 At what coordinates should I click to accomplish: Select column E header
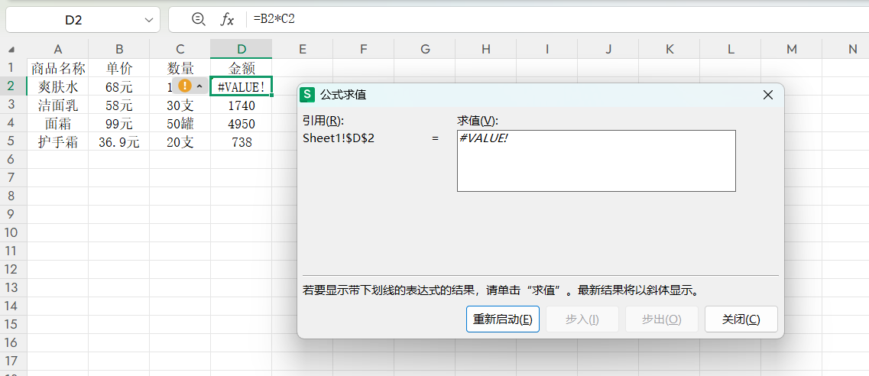[x=303, y=49]
